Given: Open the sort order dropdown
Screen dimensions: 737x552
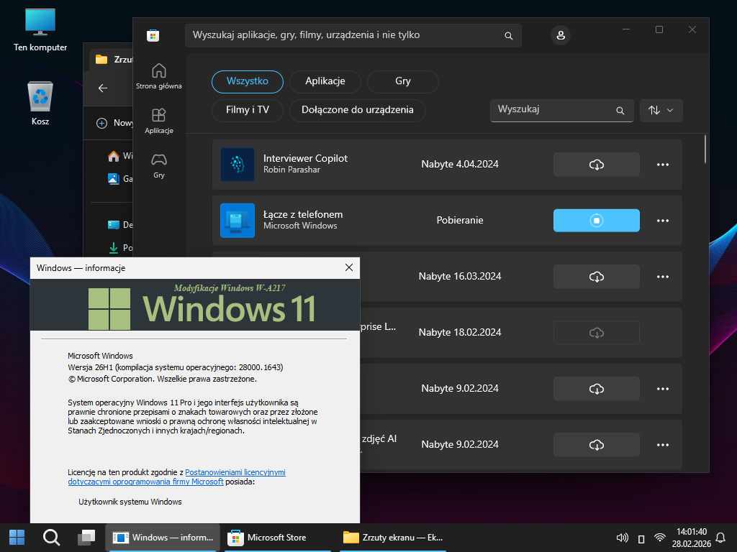Looking at the screenshot, I should click(x=661, y=110).
